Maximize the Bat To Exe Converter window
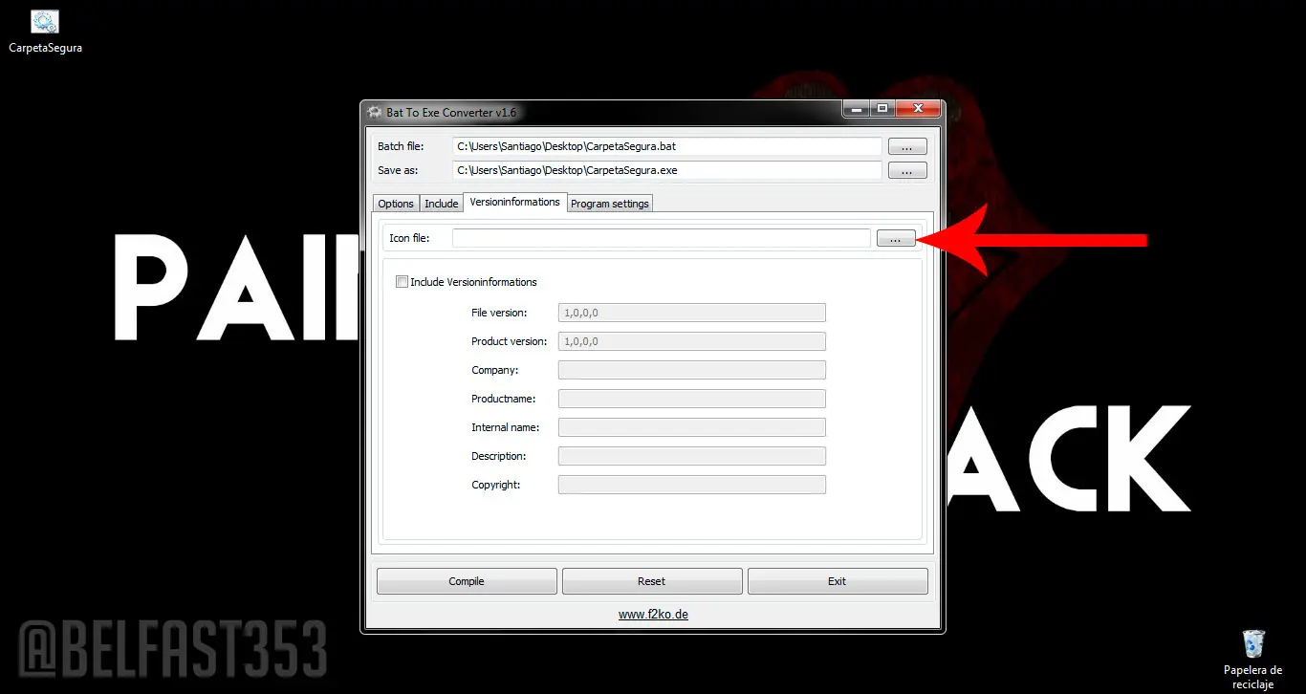Image resolution: width=1306 pixels, height=694 pixels. pyautogui.click(x=882, y=109)
